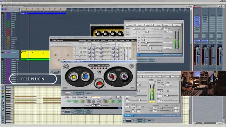Click the top tool icon in the piano roll's left toolbar
This screenshot has width=226, height=127.
3,88
